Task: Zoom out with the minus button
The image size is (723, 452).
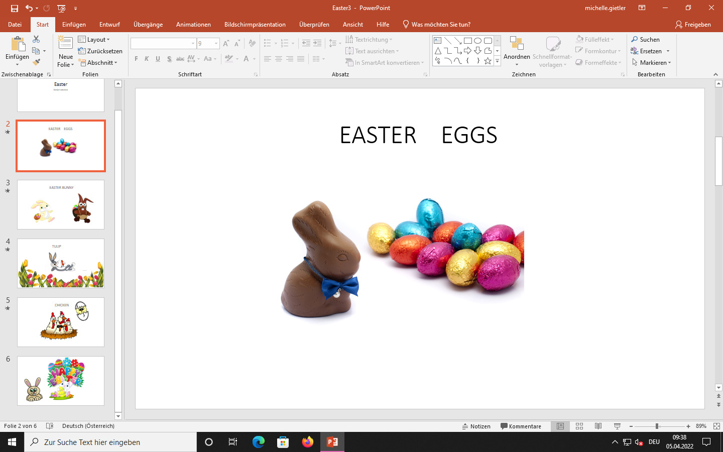Action: pyautogui.click(x=631, y=426)
